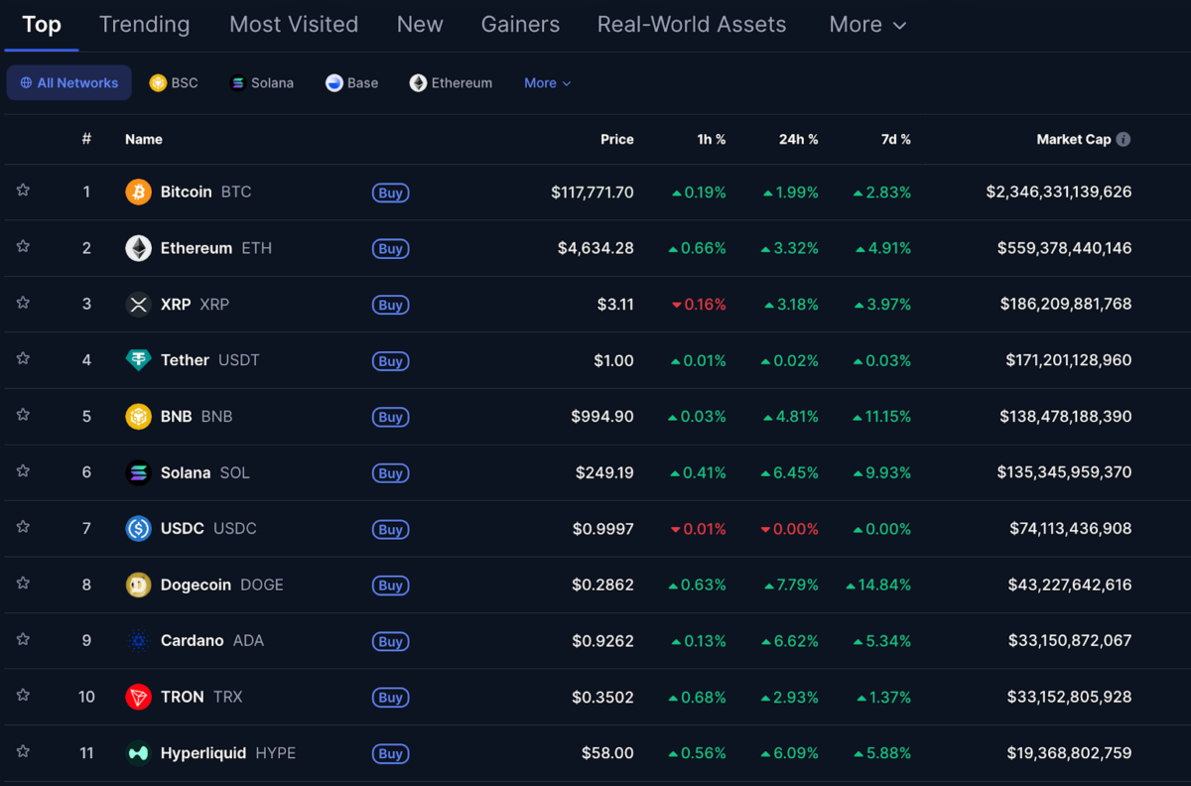Filter by Solana network chip
Viewport: 1191px width, 786px height.
pyautogui.click(x=262, y=83)
